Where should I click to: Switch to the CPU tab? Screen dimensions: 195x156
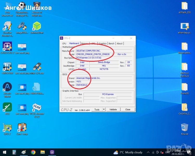pyautogui.click(x=64, y=44)
